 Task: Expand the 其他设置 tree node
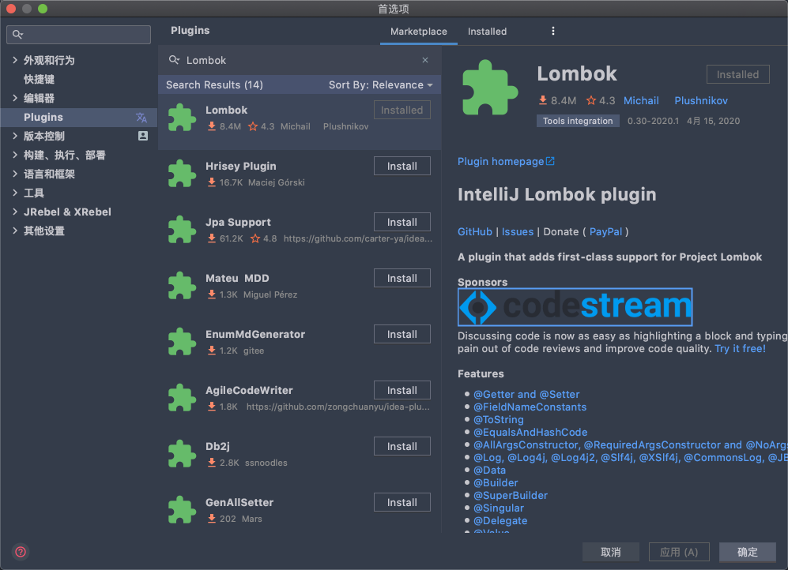pyautogui.click(x=14, y=231)
